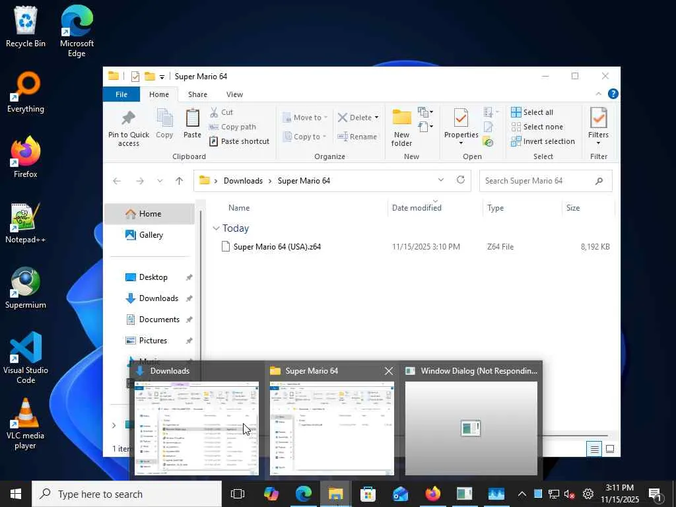Screen dimensions: 676x507
Task: Create a New folder from ribbon
Action: 402,127
